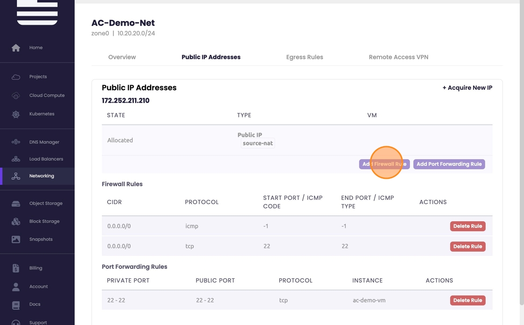Open Snapshots image icon
The height and width of the screenshot is (325, 524).
[x=16, y=239]
